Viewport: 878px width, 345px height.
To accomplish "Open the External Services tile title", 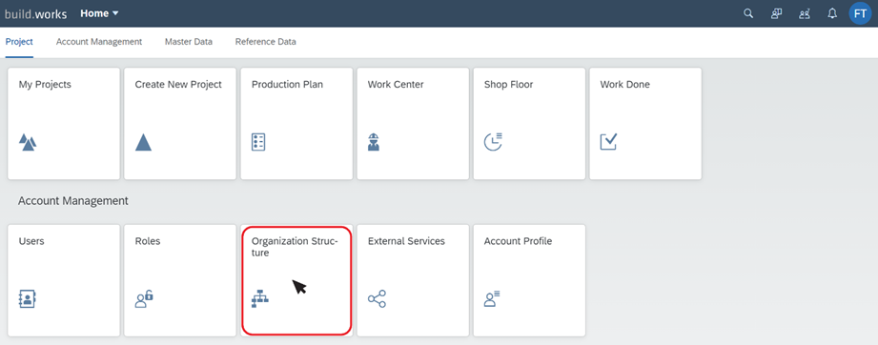I will (x=406, y=241).
